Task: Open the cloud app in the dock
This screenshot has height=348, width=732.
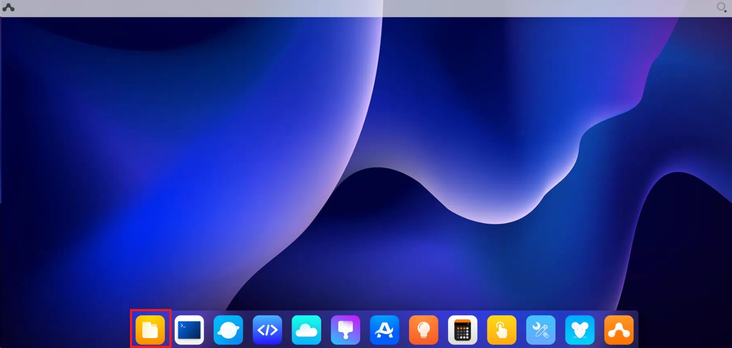Action: pos(307,330)
